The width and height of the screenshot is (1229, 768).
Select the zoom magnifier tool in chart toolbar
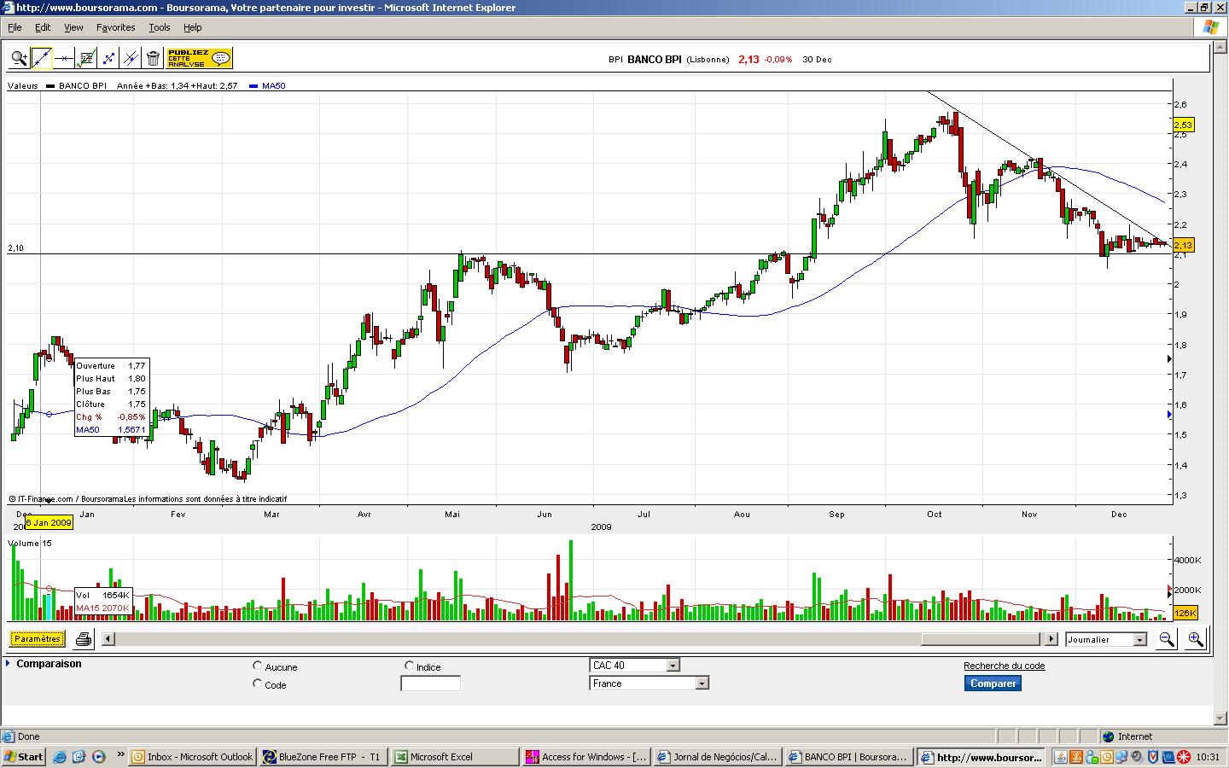tap(19, 59)
